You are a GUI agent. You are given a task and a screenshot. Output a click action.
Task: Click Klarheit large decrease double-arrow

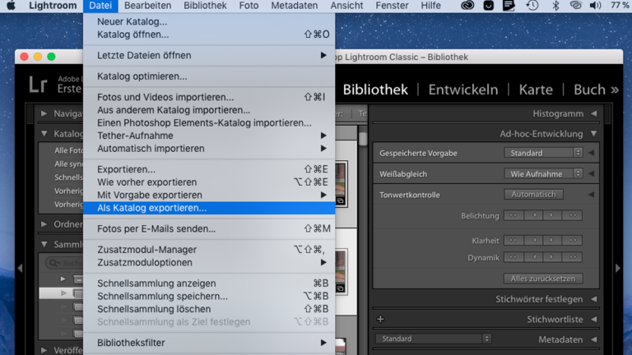pos(513,241)
